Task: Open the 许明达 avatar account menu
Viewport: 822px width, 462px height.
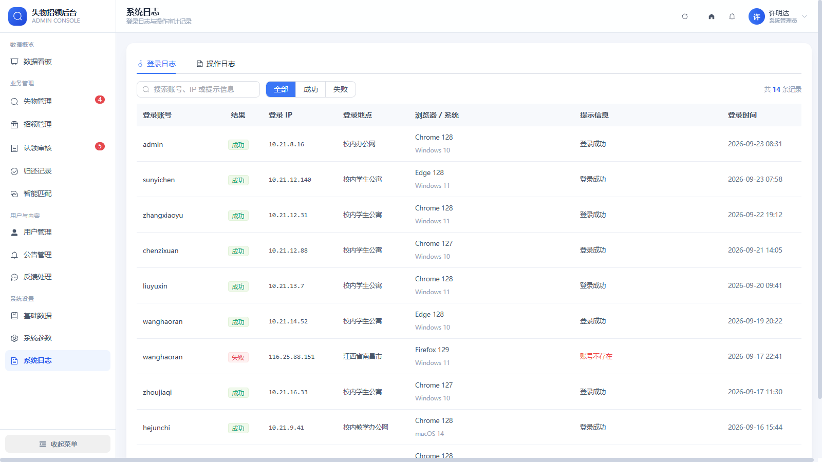Action: [x=757, y=16]
